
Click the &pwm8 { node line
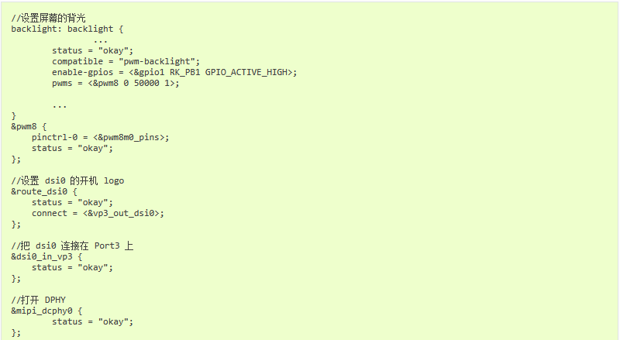point(29,126)
